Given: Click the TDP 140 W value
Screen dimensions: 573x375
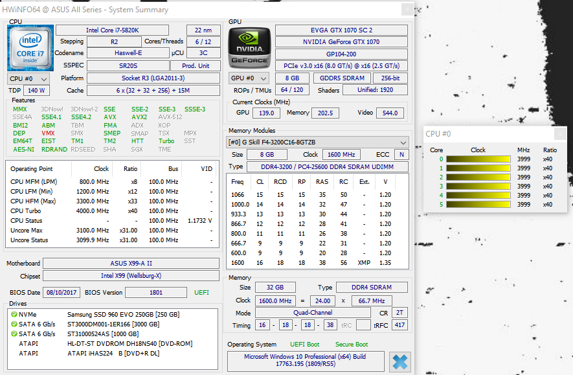Looking at the screenshot, I should 36,90.
